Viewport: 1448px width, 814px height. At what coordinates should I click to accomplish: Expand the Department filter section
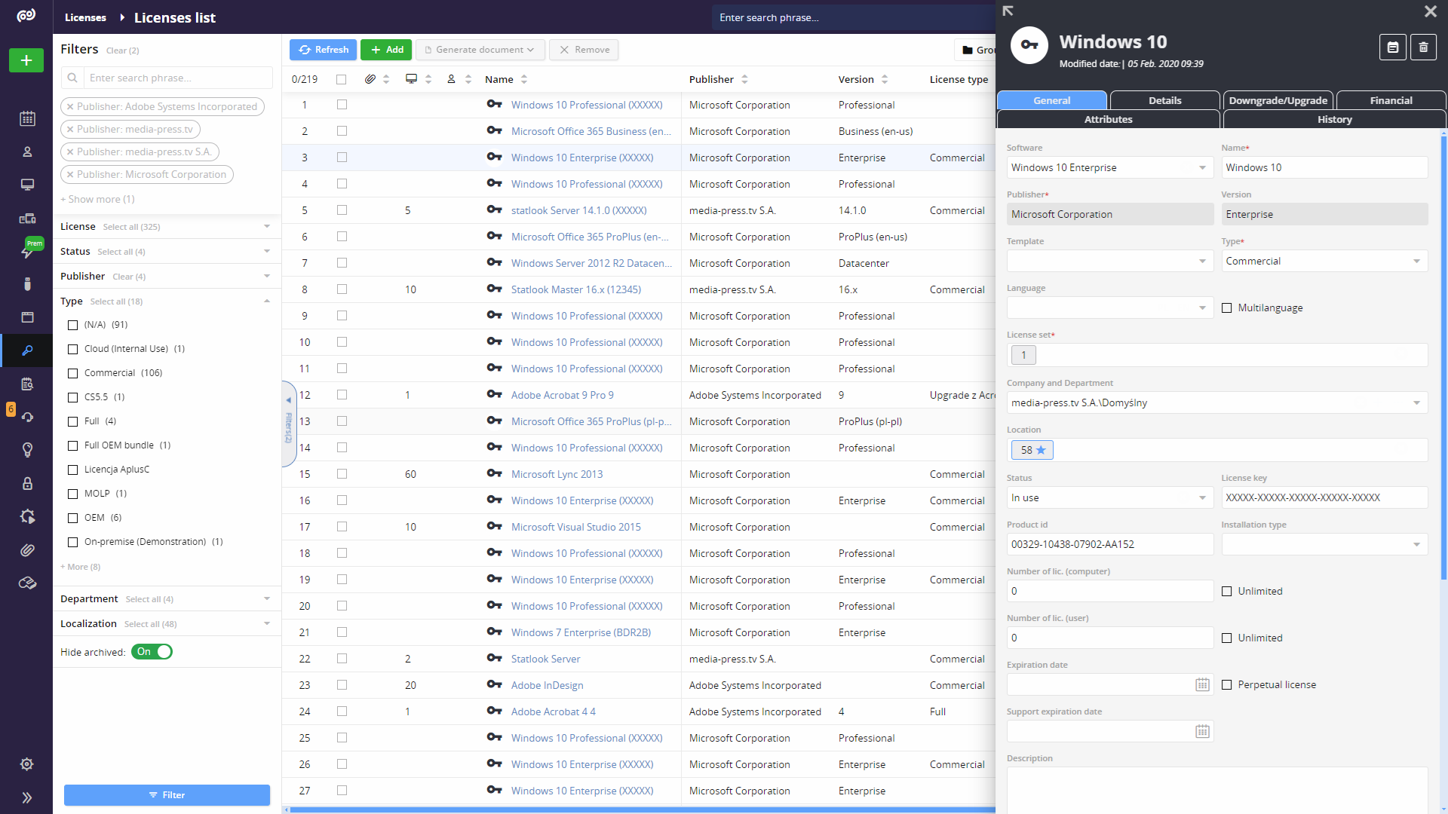point(267,599)
